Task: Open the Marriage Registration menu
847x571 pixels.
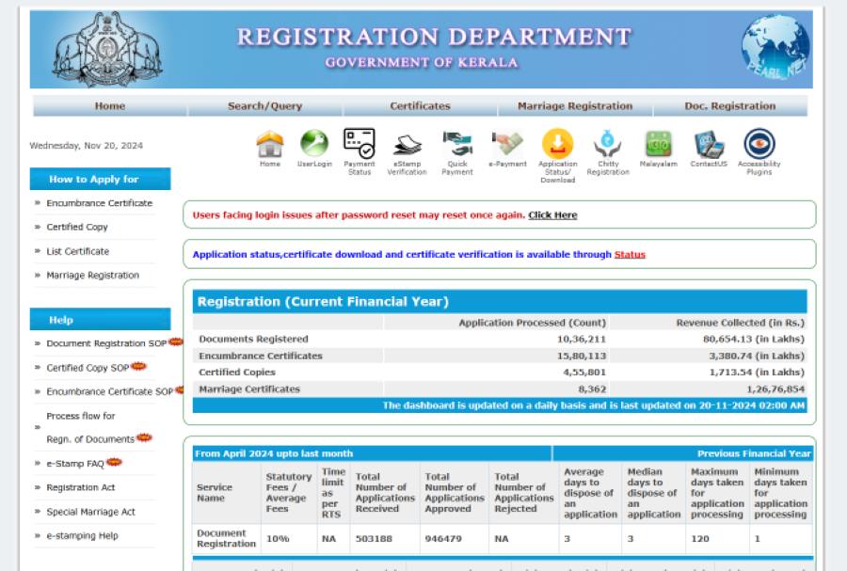Action: point(575,105)
